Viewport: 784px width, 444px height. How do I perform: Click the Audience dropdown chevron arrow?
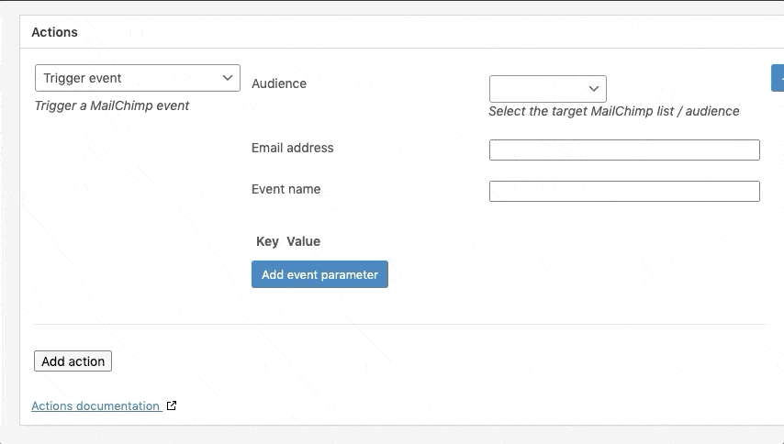click(594, 89)
